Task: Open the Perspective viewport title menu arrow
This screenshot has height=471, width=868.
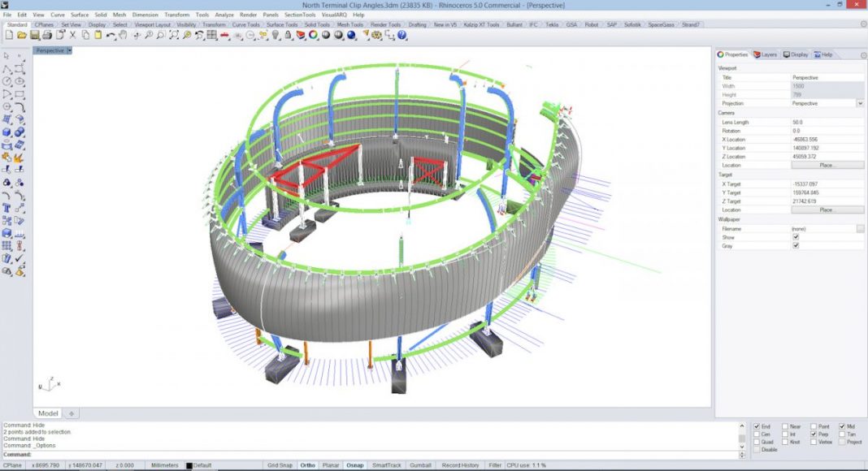Action: pos(70,50)
